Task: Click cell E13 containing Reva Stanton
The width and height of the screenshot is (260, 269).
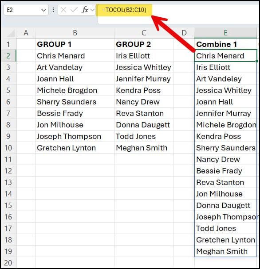Action: point(225,182)
